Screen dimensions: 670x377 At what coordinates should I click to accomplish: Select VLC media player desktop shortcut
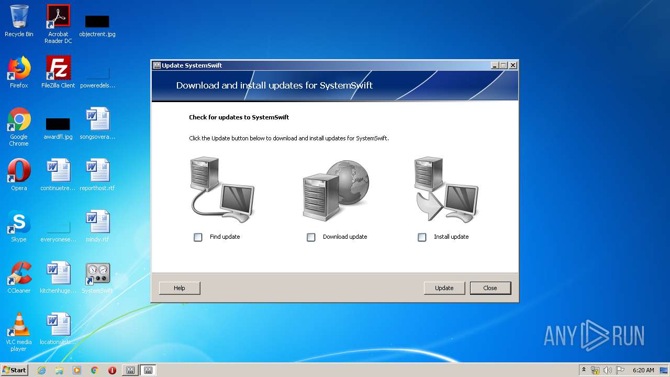point(19,332)
